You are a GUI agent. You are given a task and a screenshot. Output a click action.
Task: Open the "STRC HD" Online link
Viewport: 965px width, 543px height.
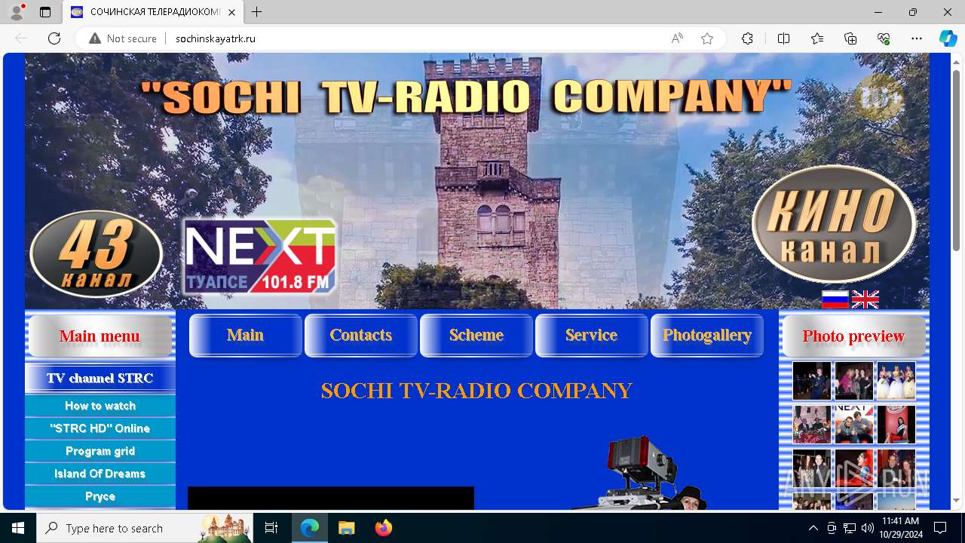[100, 428]
